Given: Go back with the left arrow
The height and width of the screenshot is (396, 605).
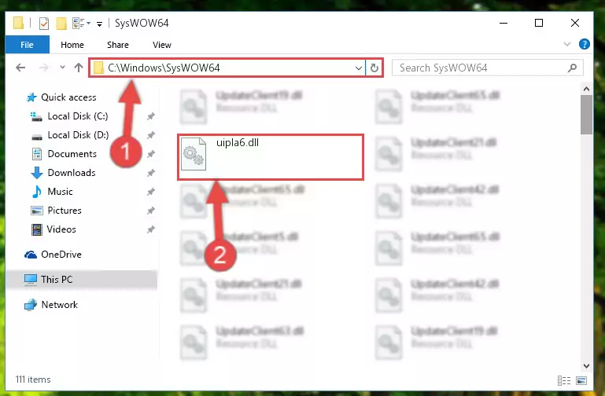Looking at the screenshot, I should [x=20, y=68].
